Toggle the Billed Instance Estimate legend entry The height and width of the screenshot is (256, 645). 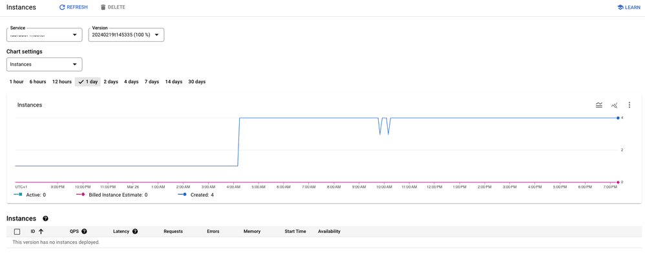[112, 195]
